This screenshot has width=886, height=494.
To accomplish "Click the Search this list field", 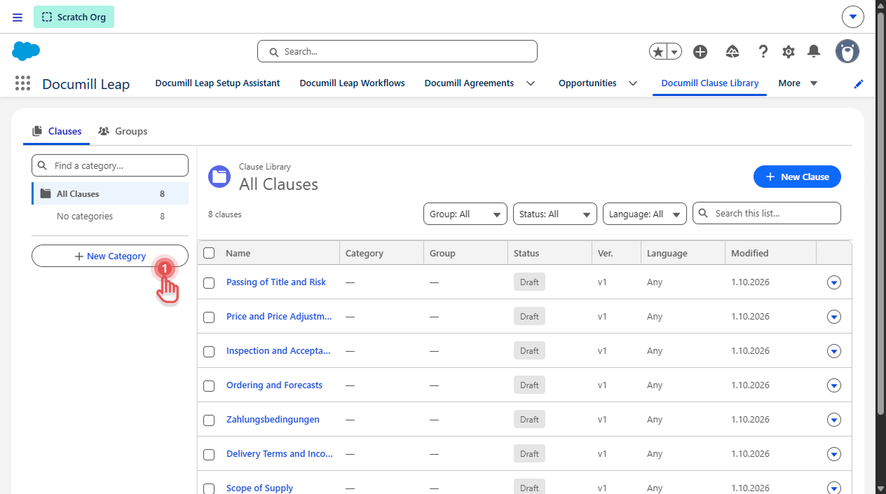I will click(767, 213).
